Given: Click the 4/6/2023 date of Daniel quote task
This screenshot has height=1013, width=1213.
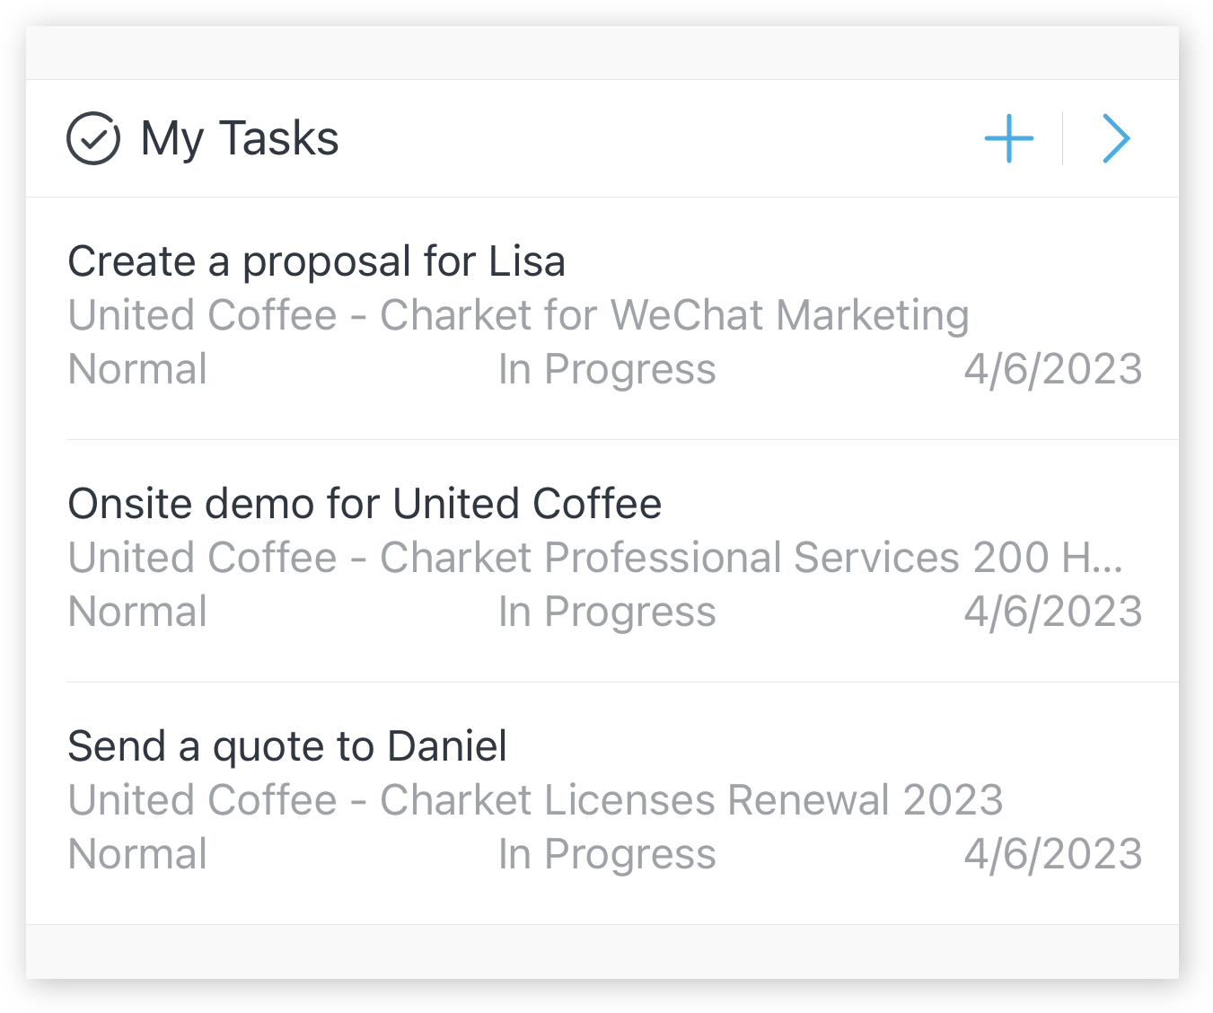Looking at the screenshot, I should click(x=1053, y=854).
